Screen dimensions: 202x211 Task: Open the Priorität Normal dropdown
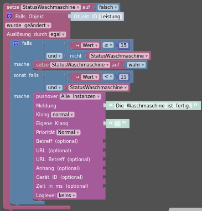point(68,132)
